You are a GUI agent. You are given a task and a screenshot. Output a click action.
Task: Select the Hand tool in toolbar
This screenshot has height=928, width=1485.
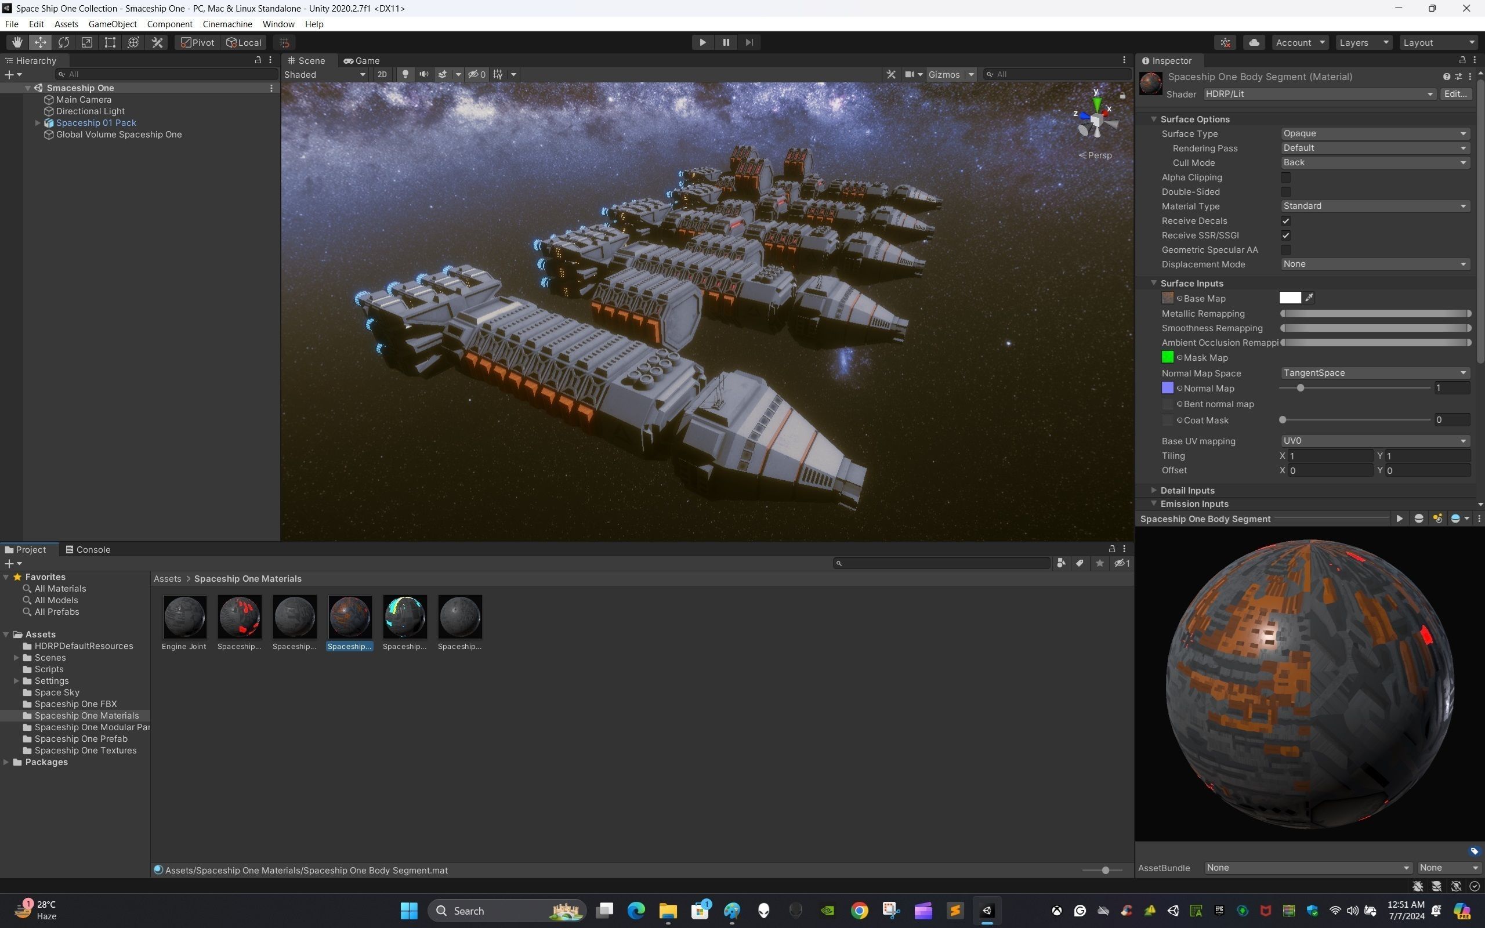click(x=17, y=42)
